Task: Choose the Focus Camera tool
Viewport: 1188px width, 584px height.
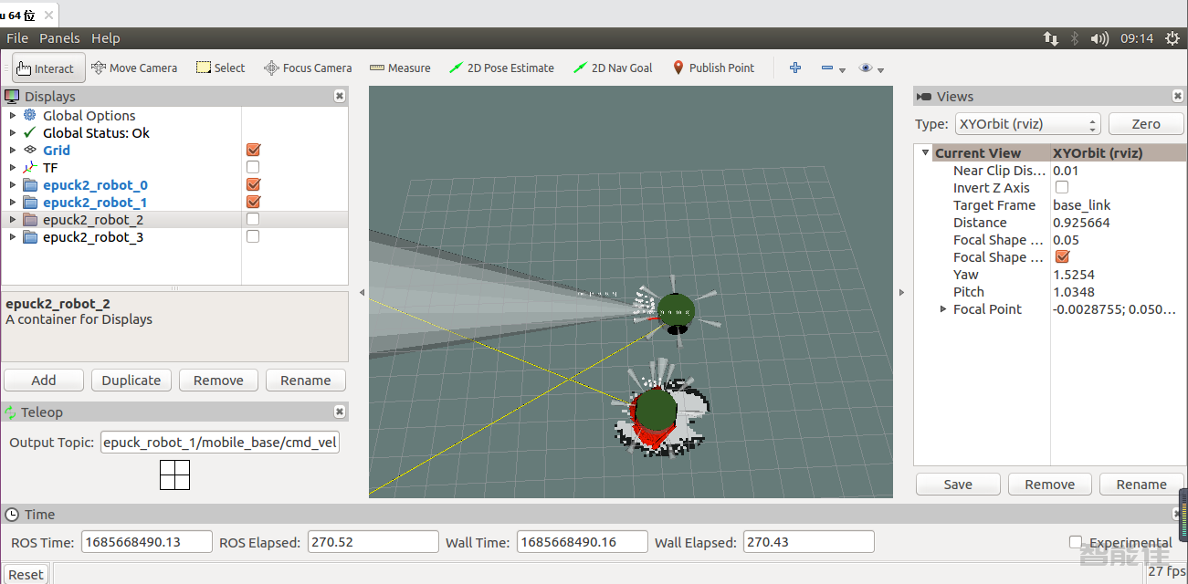Action: (x=308, y=68)
